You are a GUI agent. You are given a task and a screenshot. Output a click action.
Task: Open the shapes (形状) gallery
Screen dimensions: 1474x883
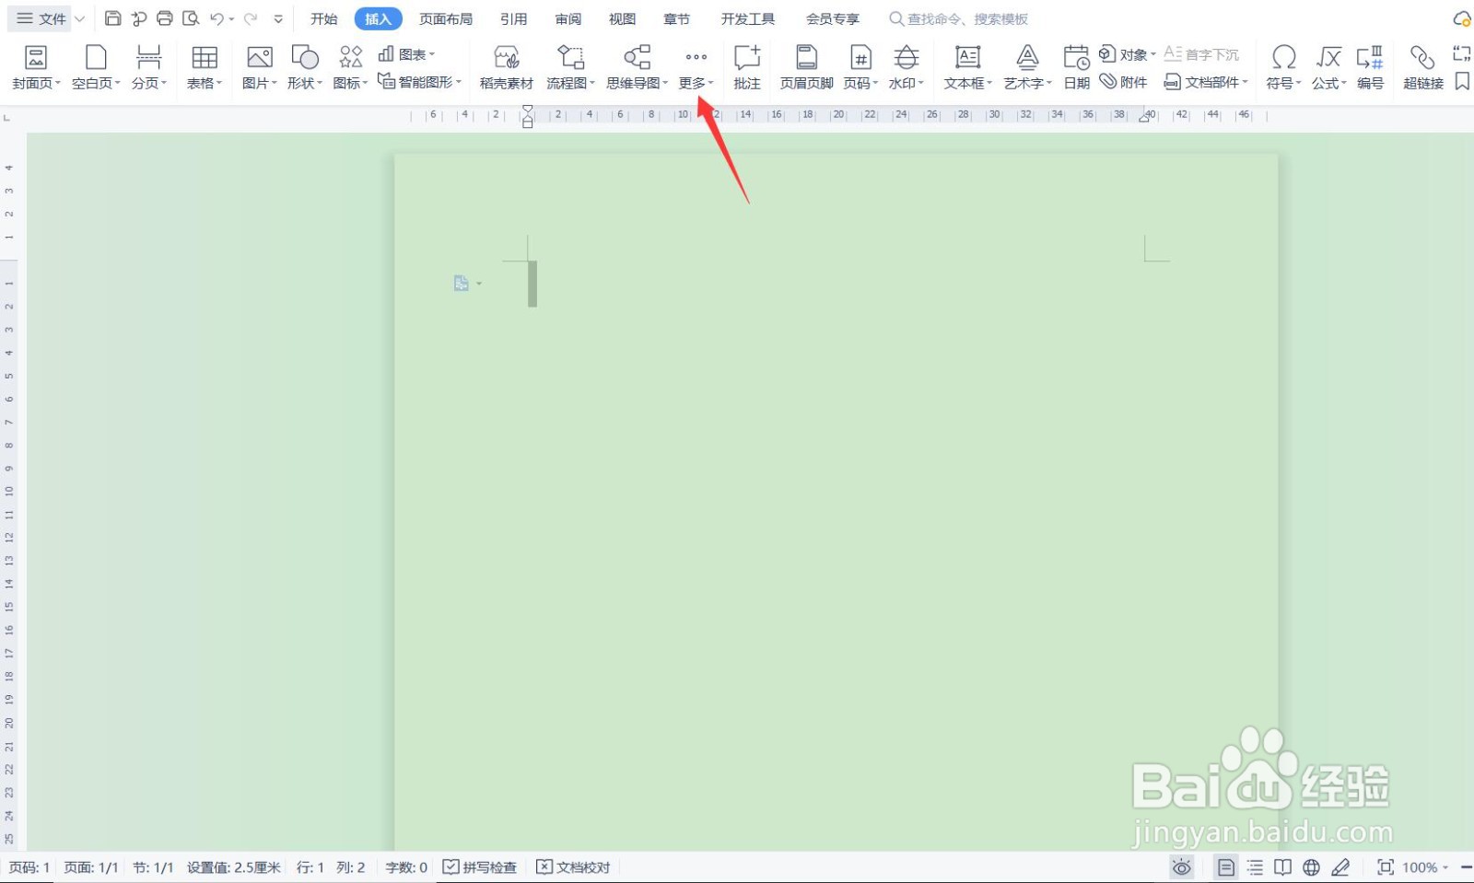pos(305,67)
